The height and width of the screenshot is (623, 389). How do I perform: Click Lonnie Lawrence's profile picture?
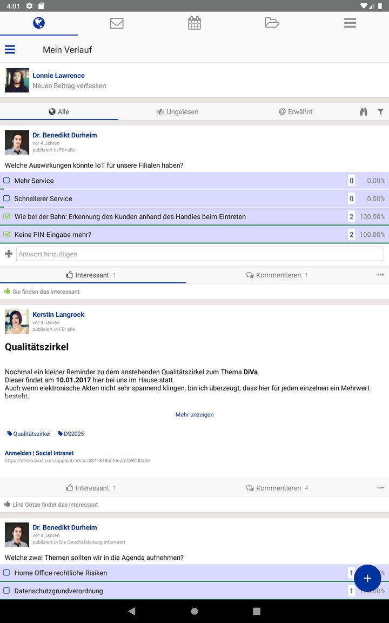[17, 80]
